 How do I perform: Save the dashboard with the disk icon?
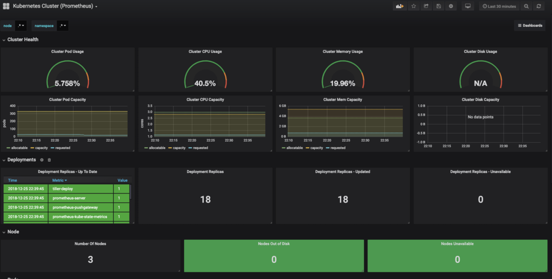coord(438,6)
